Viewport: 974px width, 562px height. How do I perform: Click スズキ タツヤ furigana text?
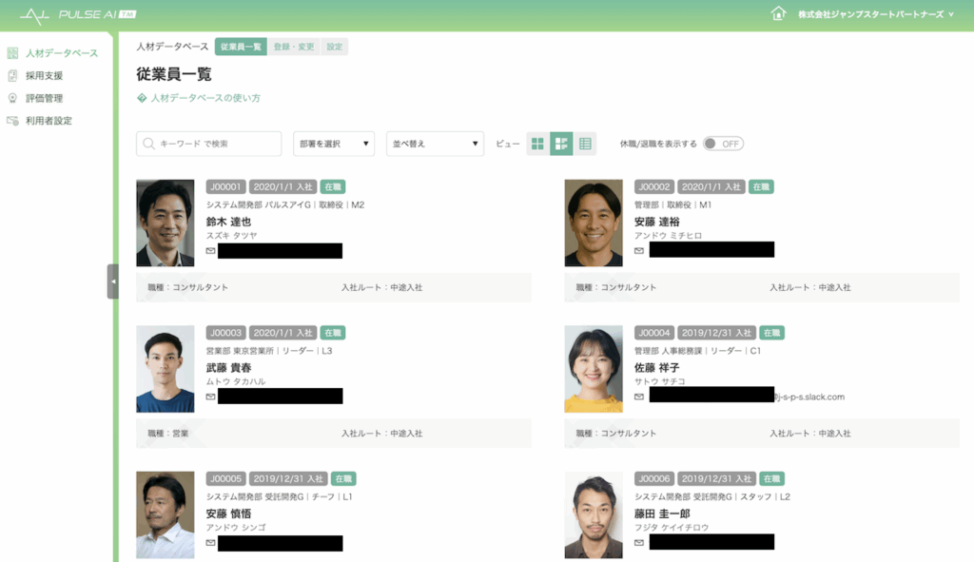pyautogui.click(x=232, y=236)
